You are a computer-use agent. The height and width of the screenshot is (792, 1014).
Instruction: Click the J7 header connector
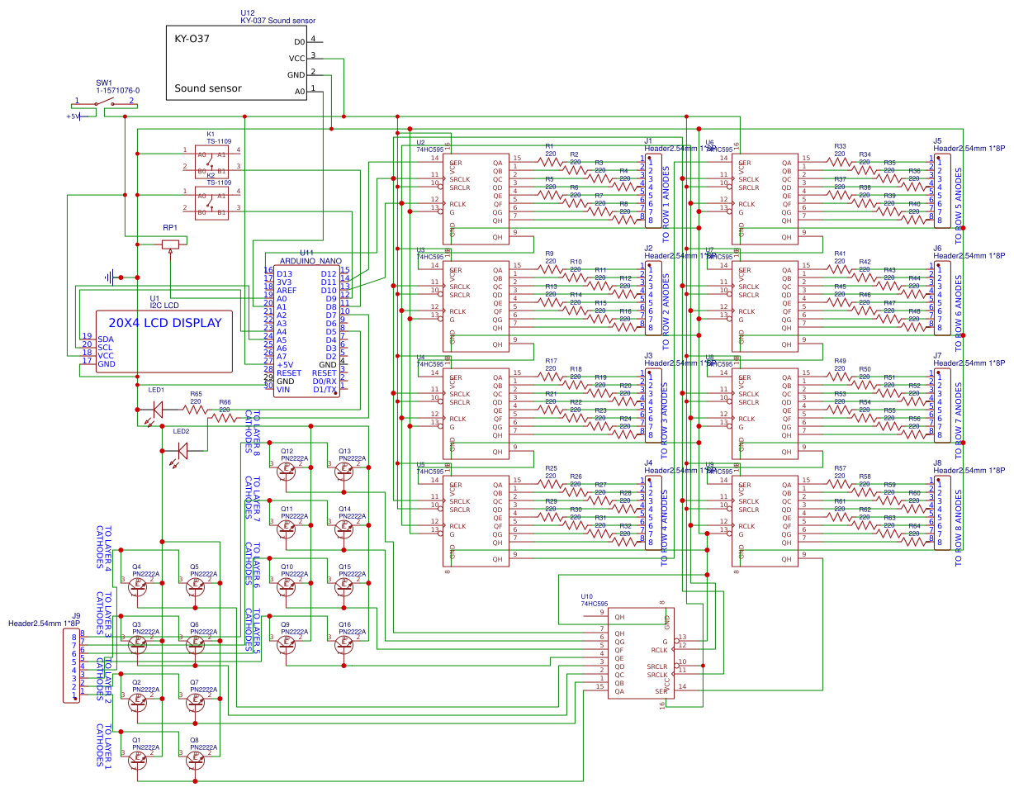click(x=942, y=405)
